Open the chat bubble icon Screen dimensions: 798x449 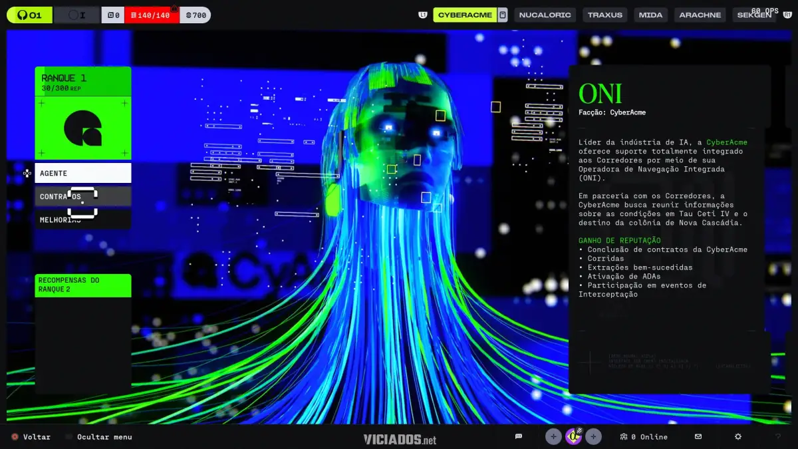coord(519,436)
